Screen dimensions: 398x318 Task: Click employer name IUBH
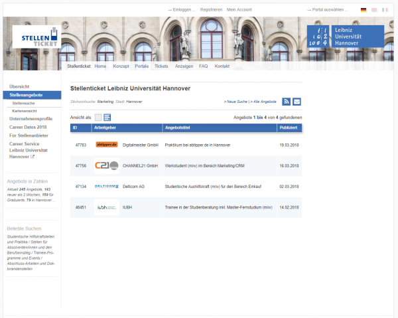[x=127, y=207]
